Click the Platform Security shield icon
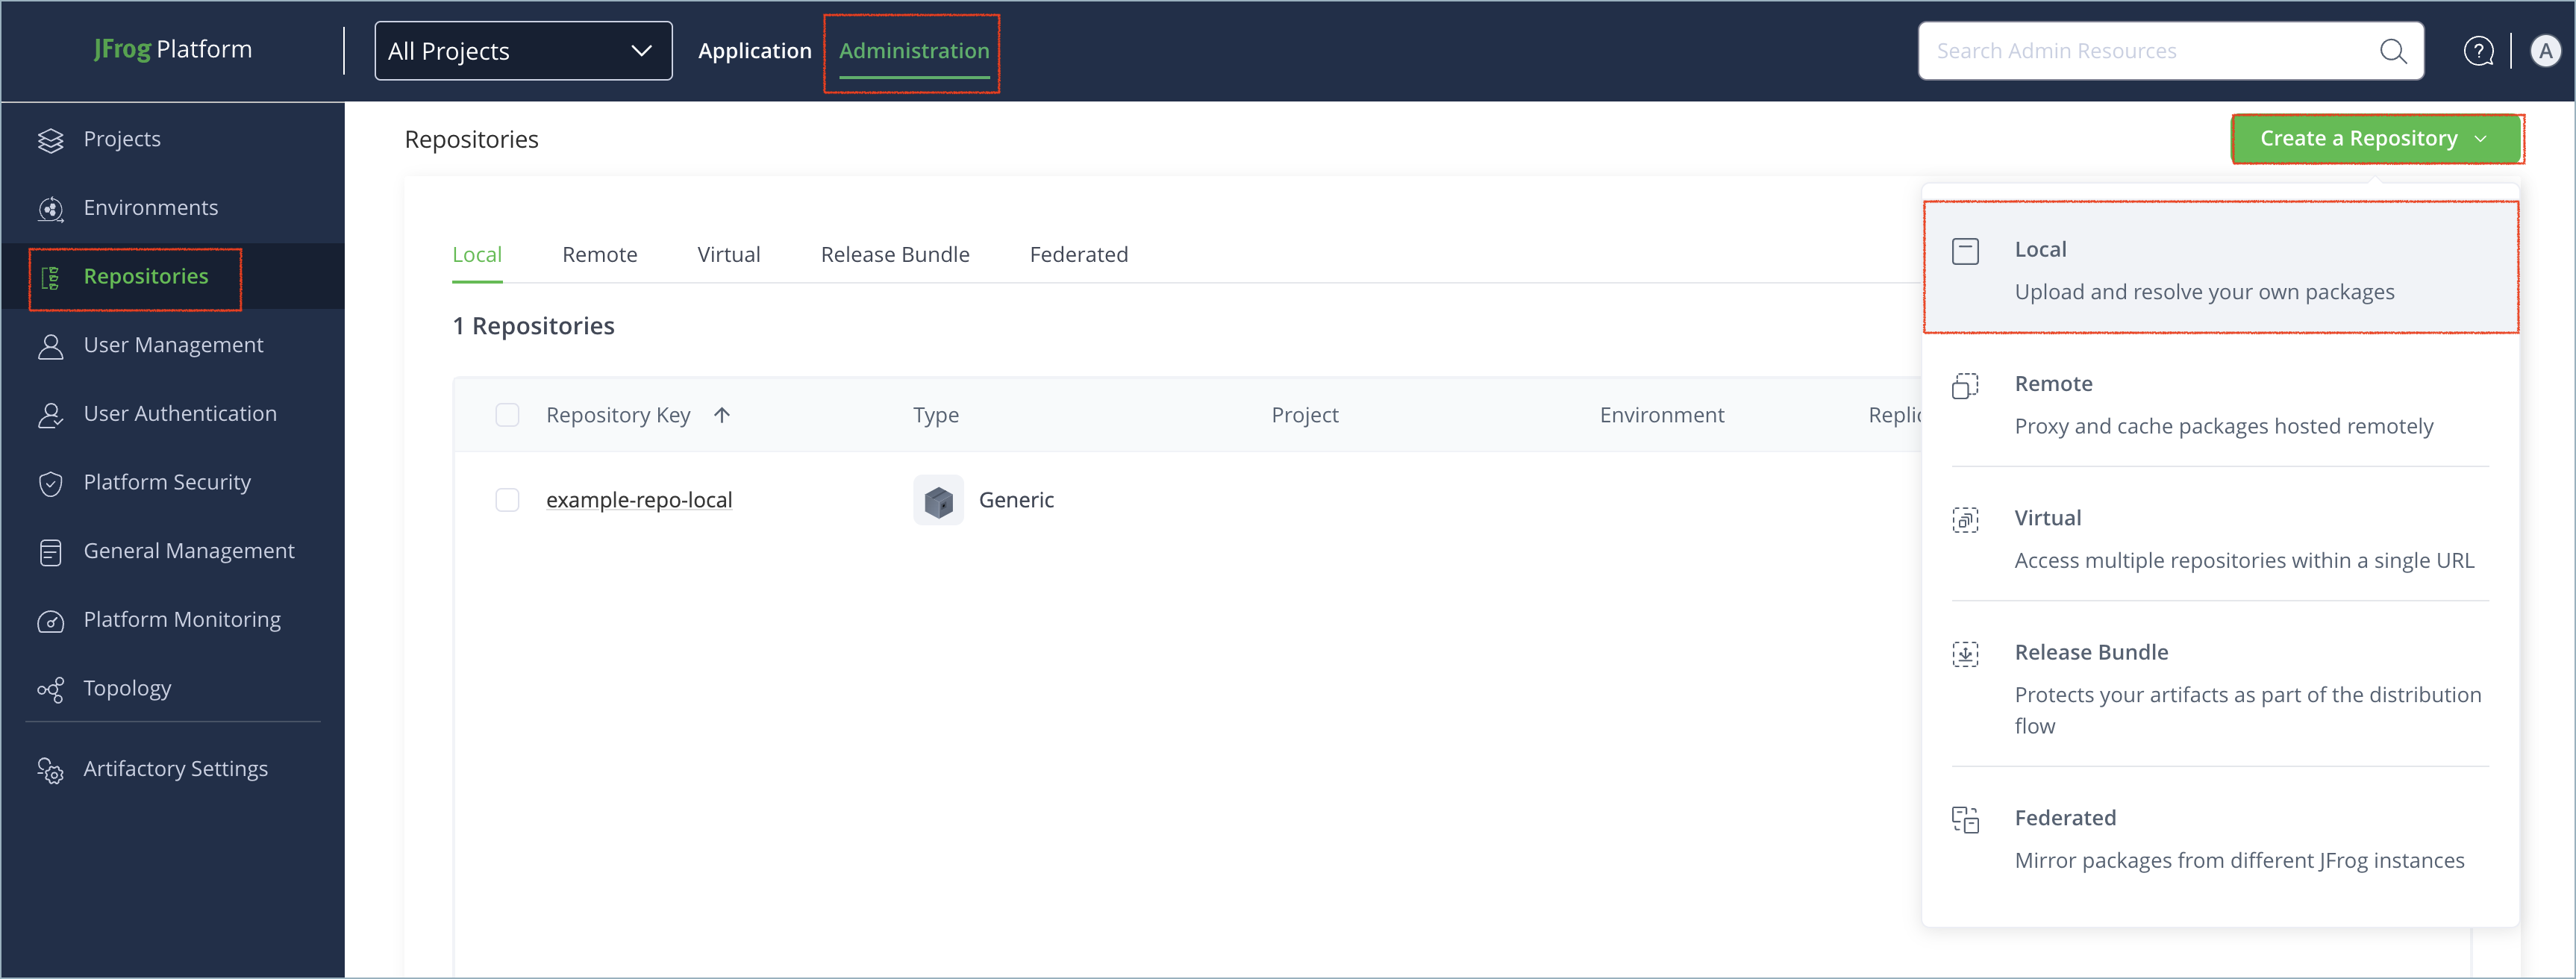The width and height of the screenshot is (2576, 979). point(50,484)
